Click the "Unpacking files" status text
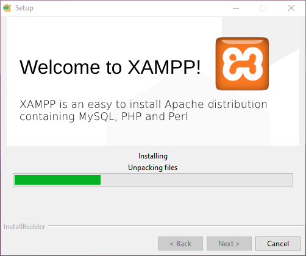This screenshot has height=256, width=306. point(153,168)
